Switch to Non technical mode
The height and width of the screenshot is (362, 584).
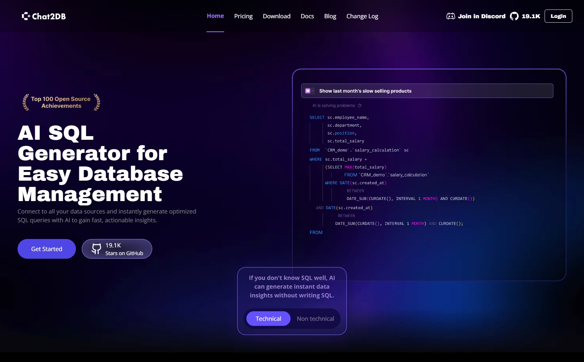coord(315,319)
